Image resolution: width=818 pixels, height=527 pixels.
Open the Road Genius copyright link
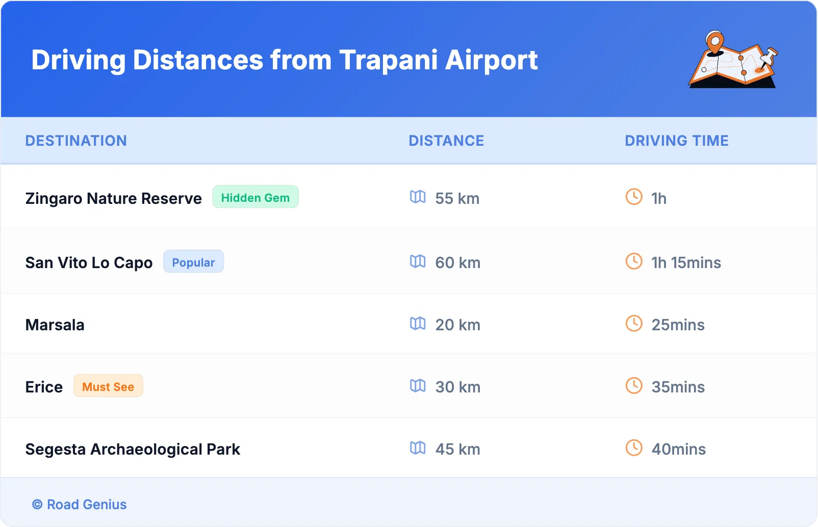click(80, 504)
